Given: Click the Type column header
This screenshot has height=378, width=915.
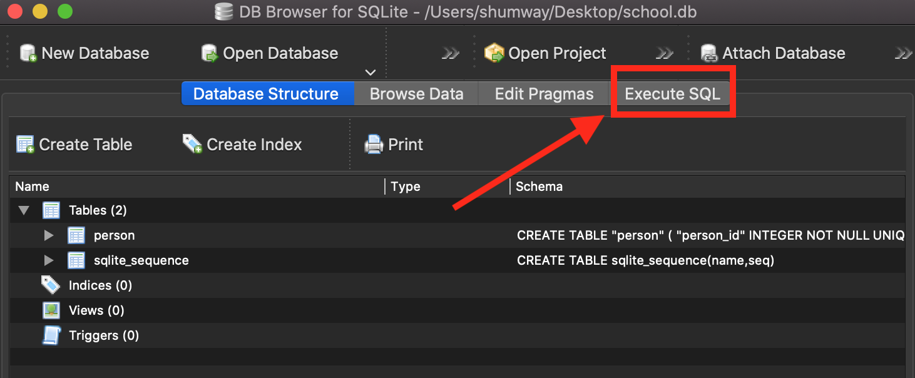Looking at the screenshot, I should click(447, 186).
